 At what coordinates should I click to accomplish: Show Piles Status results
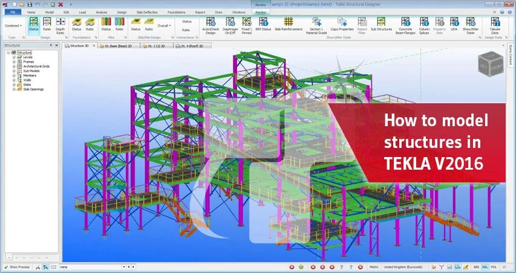(106, 25)
